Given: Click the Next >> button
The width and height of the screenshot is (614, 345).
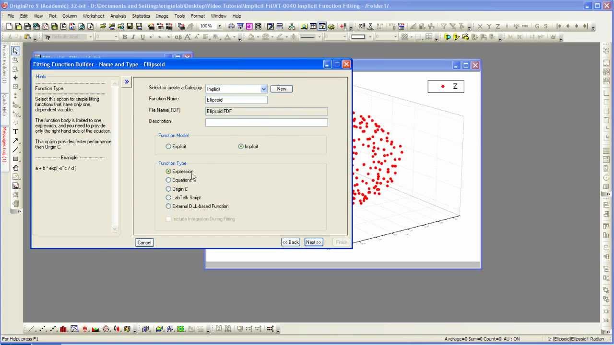Looking at the screenshot, I should (314, 242).
